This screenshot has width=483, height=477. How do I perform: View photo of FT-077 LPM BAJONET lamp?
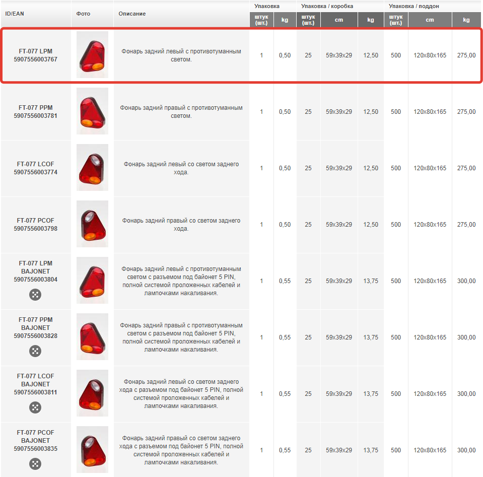[x=92, y=281]
